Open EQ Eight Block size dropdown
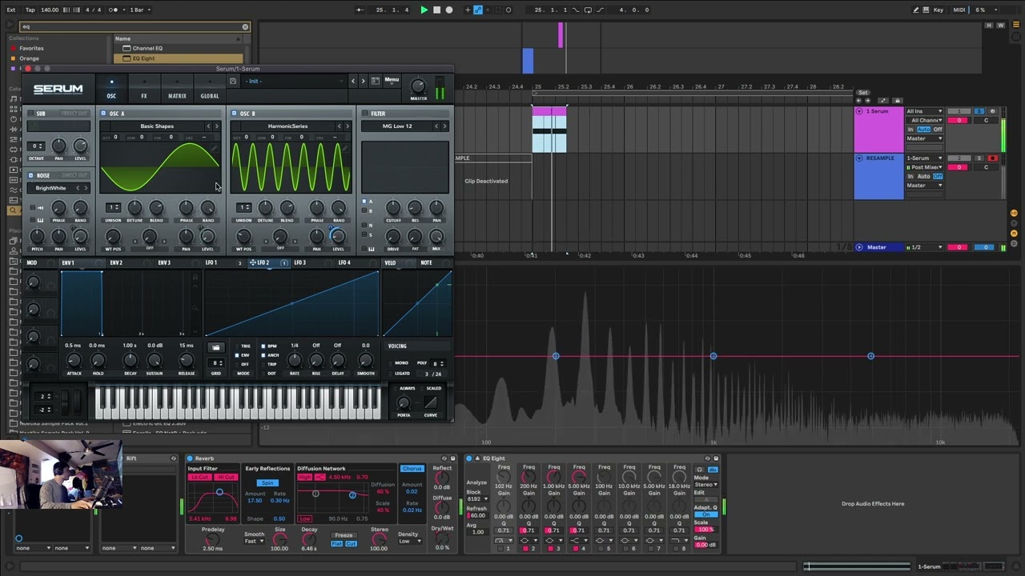Viewport: 1025px width, 576px height. (477, 498)
